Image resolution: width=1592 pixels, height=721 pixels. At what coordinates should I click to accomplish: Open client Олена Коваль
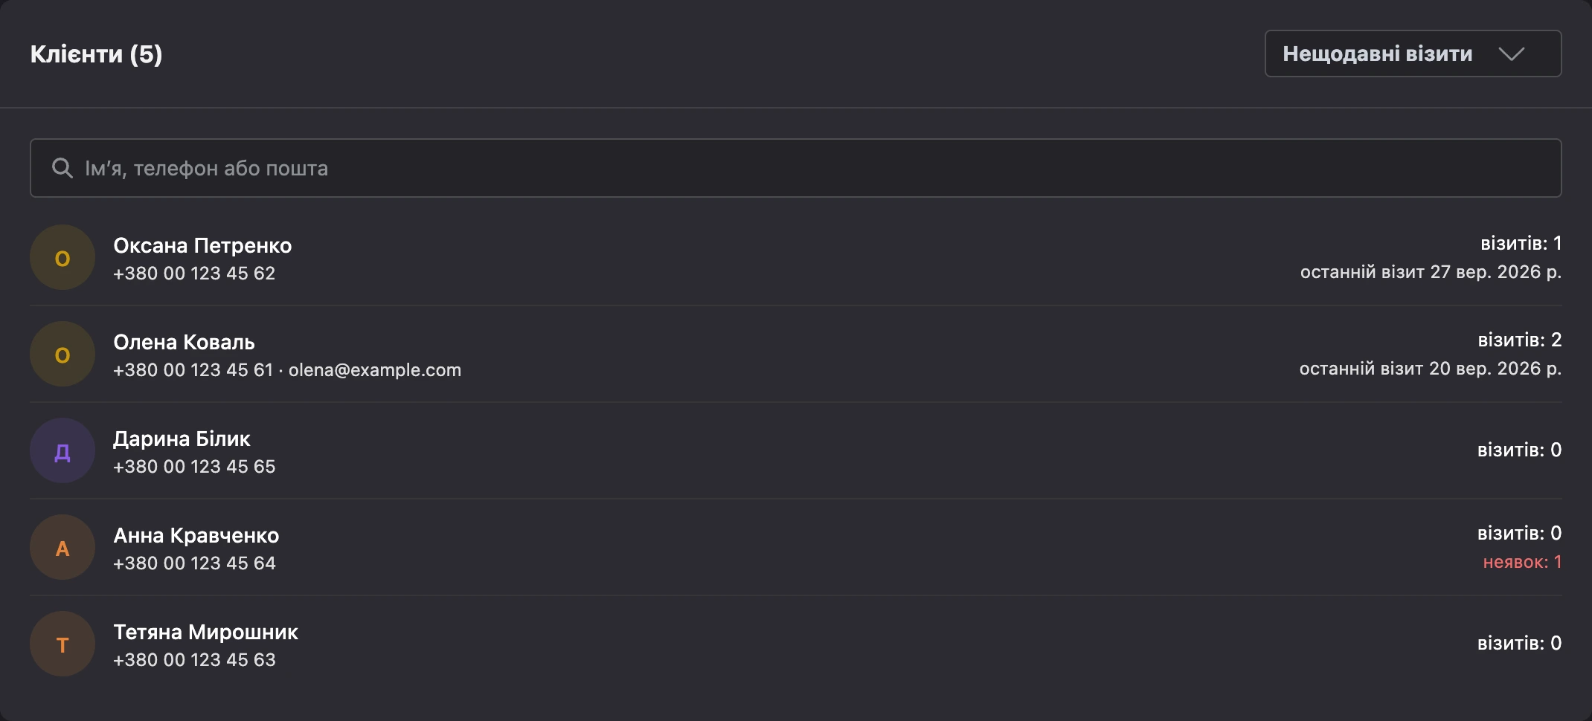coord(795,354)
